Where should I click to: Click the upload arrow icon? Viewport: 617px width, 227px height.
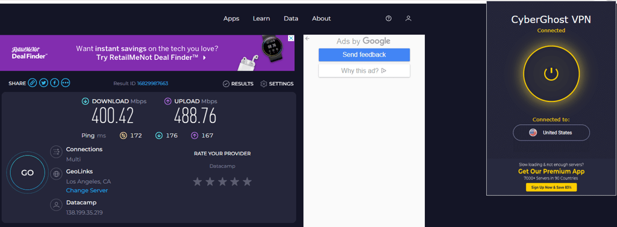(168, 101)
